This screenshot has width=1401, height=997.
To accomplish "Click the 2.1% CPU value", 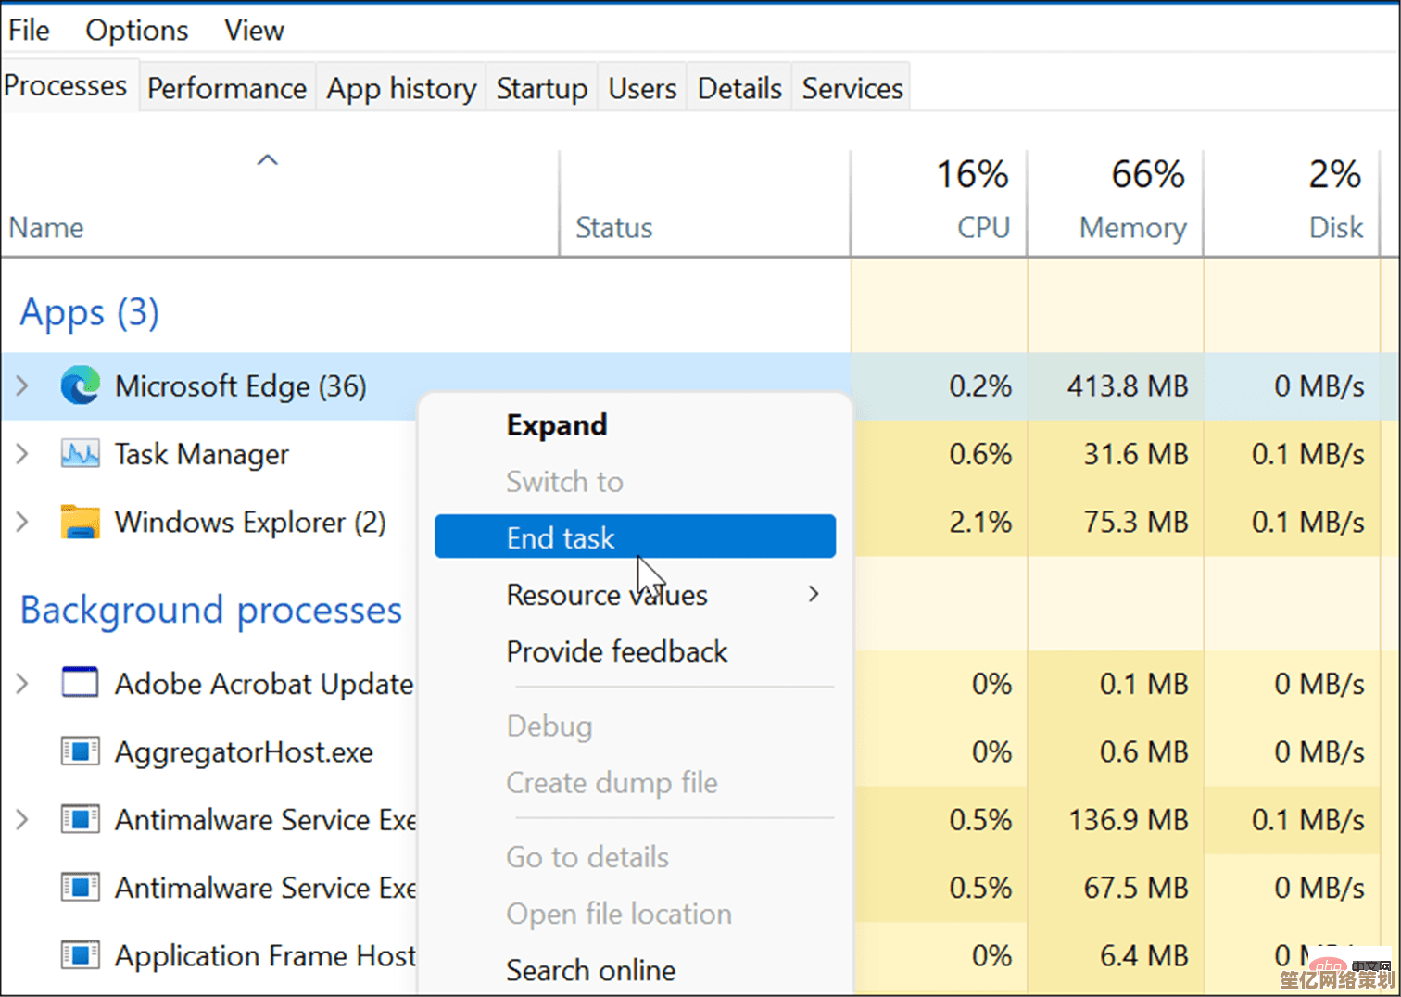I will [x=980, y=522].
